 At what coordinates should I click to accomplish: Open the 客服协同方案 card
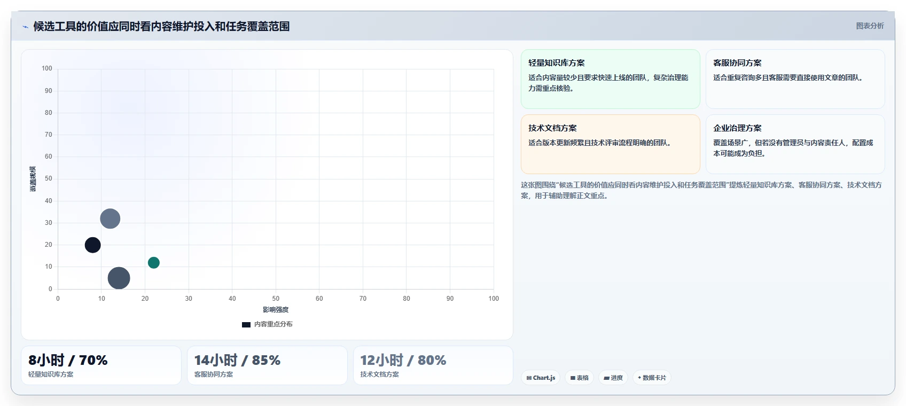pyautogui.click(x=795, y=79)
